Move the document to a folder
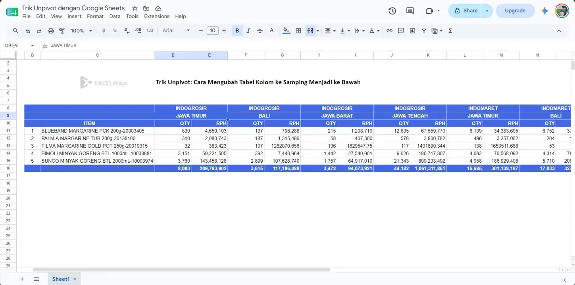The height and width of the screenshot is (285, 575). (146, 8)
